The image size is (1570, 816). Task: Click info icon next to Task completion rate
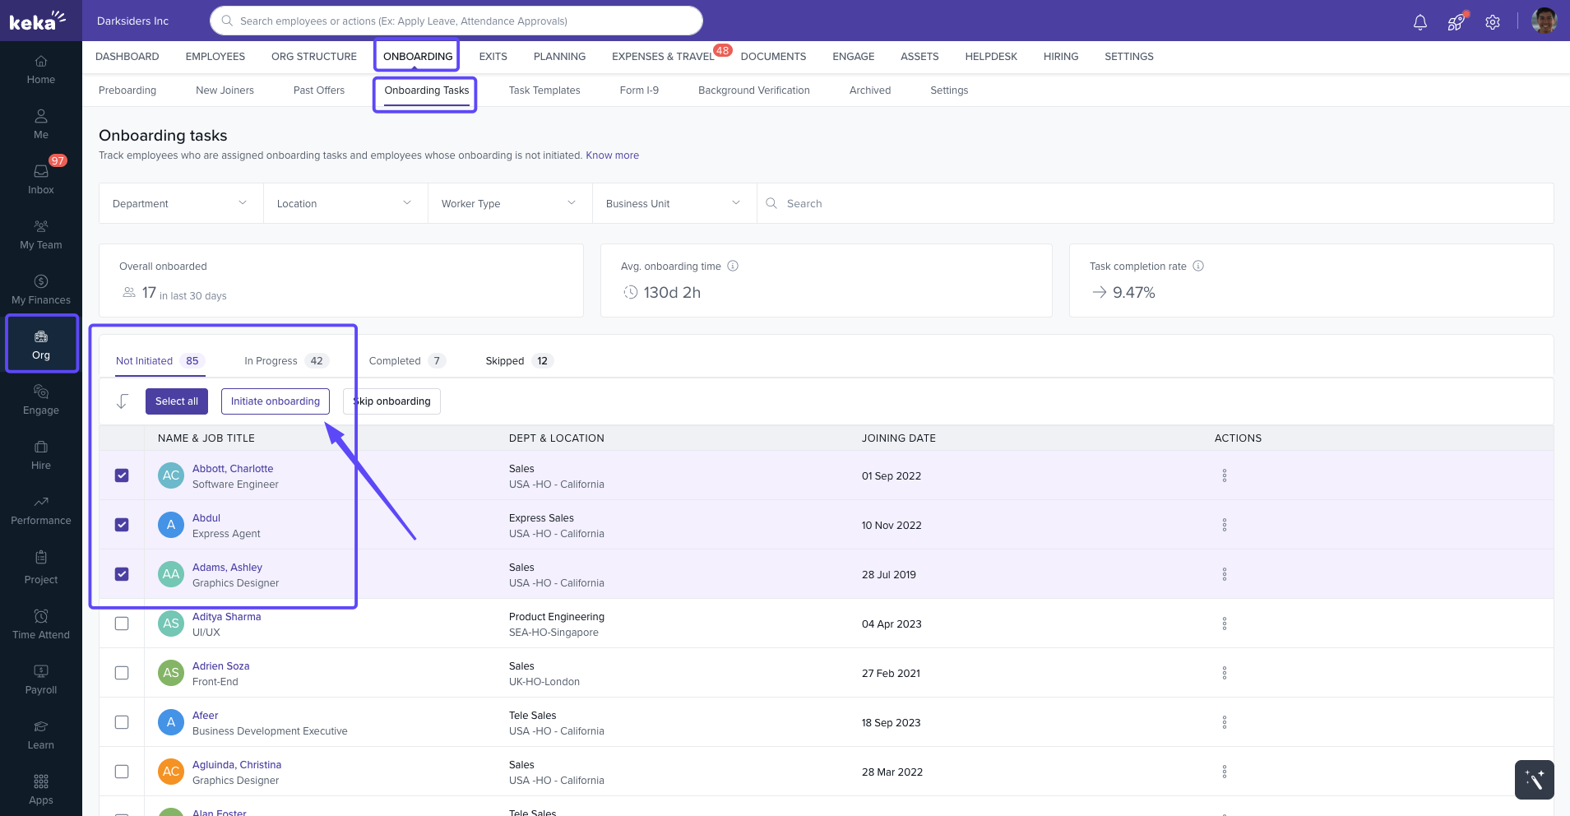click(1198, 266)
